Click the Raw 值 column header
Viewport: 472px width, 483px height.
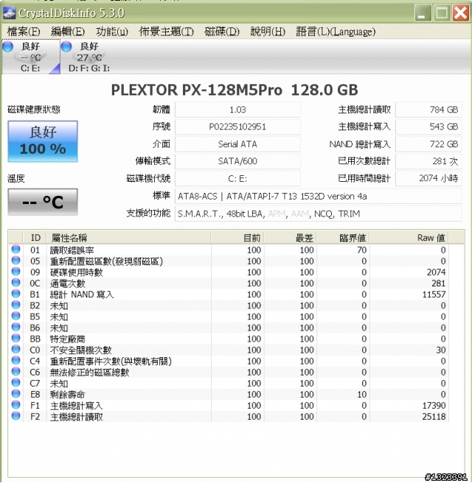click(x=409, y=238)
